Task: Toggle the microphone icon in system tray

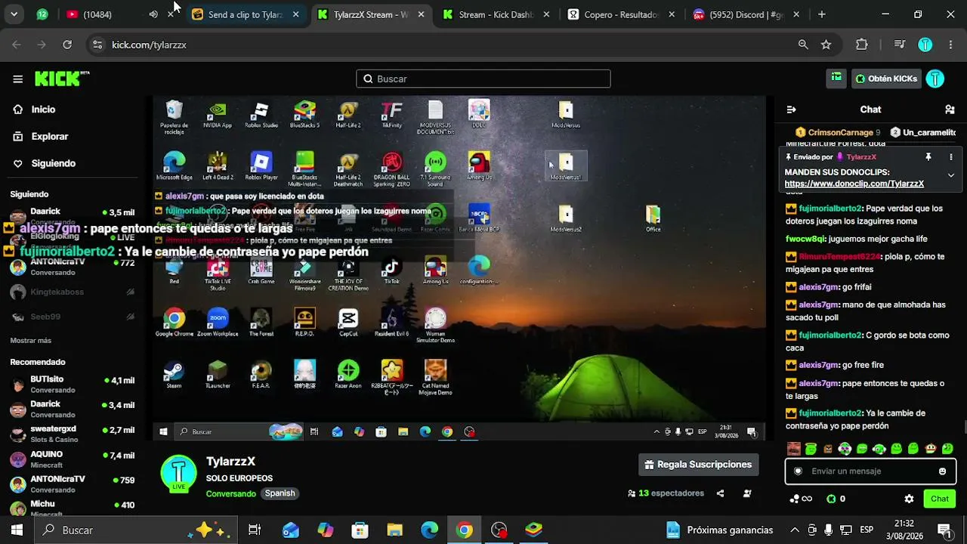Action: click(829, 530)
